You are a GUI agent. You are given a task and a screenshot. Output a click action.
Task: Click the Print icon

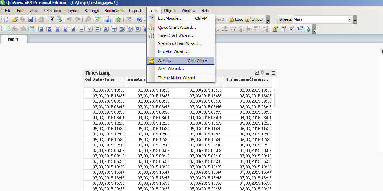pos(41,19)
